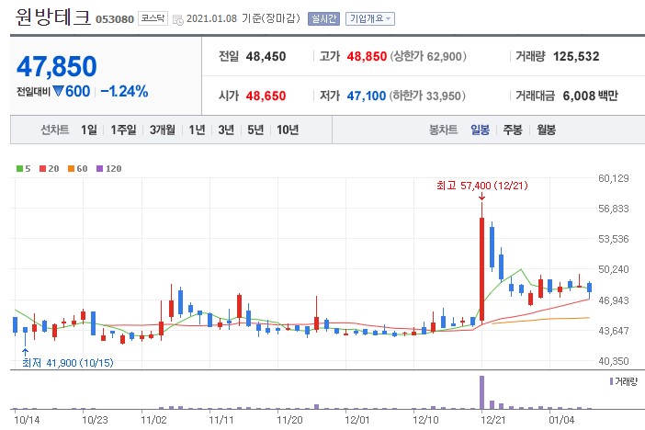Viewport: 645px width, 430px height.
Task: Click the 상한가 62,900 text
Action: 428,56
